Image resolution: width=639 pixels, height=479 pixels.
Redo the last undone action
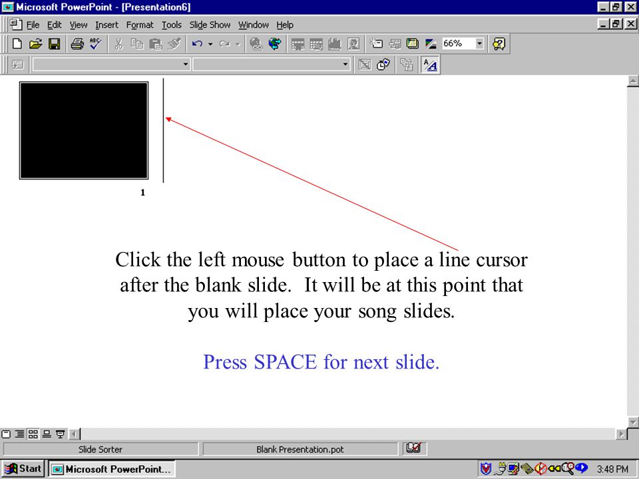click(x=224, y=44)
